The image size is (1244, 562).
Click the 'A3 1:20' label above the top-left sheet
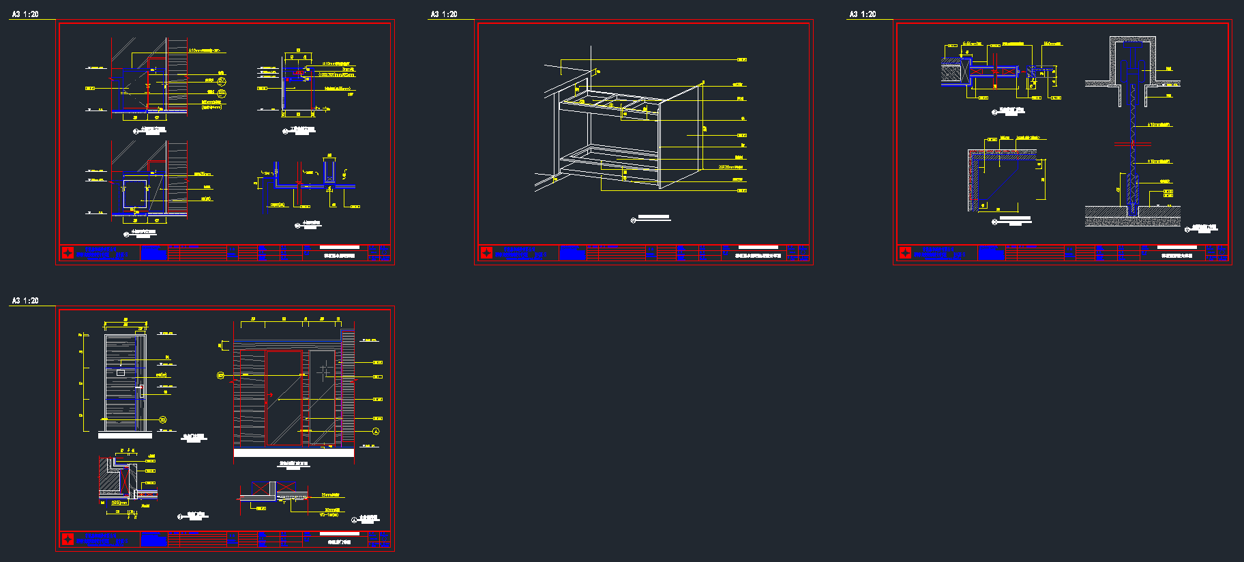pyautogui.click(x=25, y=14)
